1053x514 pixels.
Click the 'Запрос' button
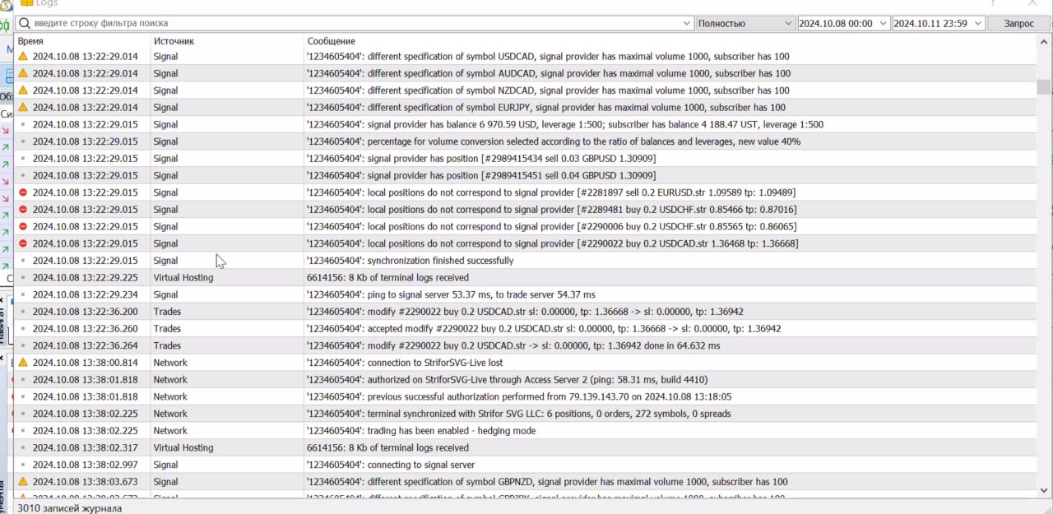click(1019, 24)
